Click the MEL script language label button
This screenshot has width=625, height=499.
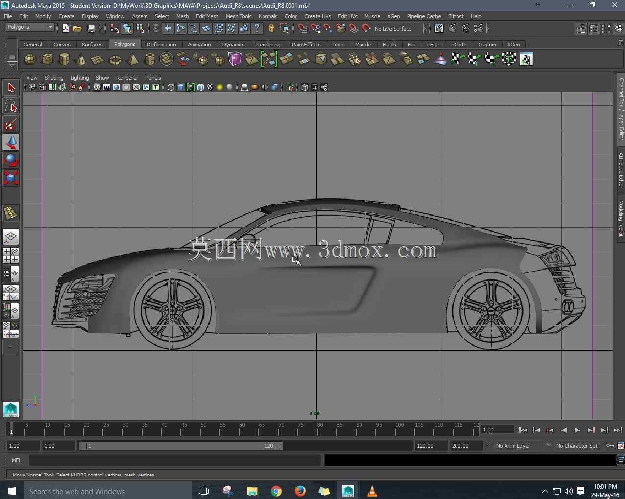click(x=16, y=460)
